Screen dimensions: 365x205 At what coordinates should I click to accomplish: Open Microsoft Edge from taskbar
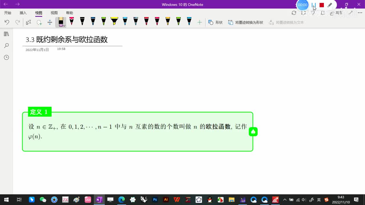(x=121, y=200)
